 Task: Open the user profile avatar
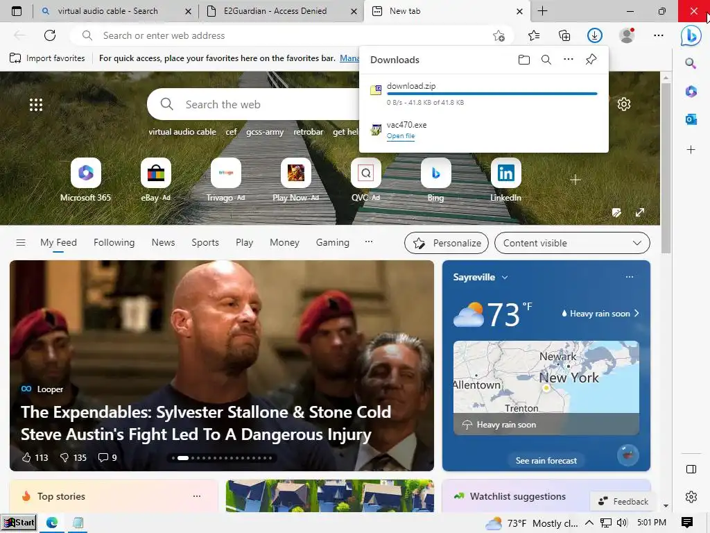click(x=627, y=35)
